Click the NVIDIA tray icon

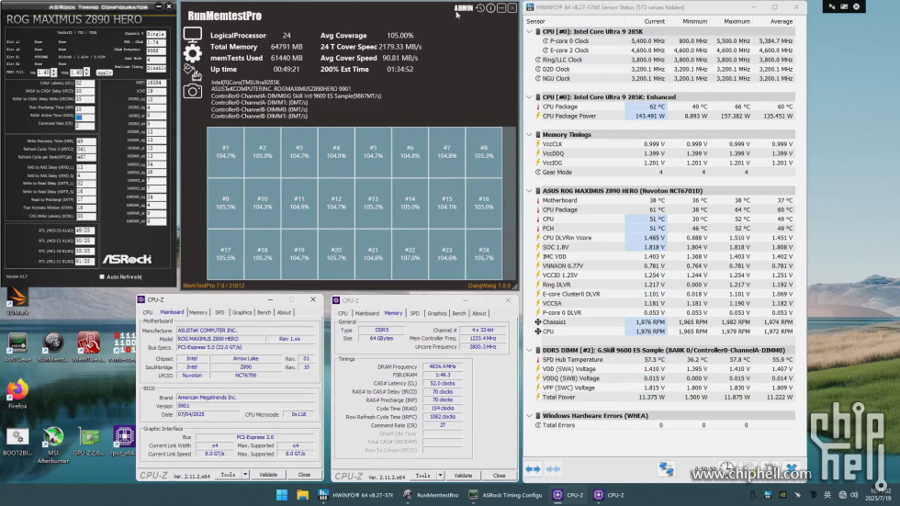click(x=782, y=495)
